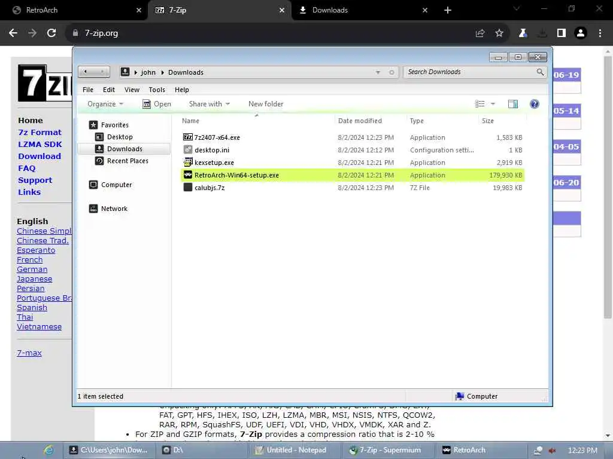Select Computer in the navigation pane
613x459 pixels.
(116, 185)
